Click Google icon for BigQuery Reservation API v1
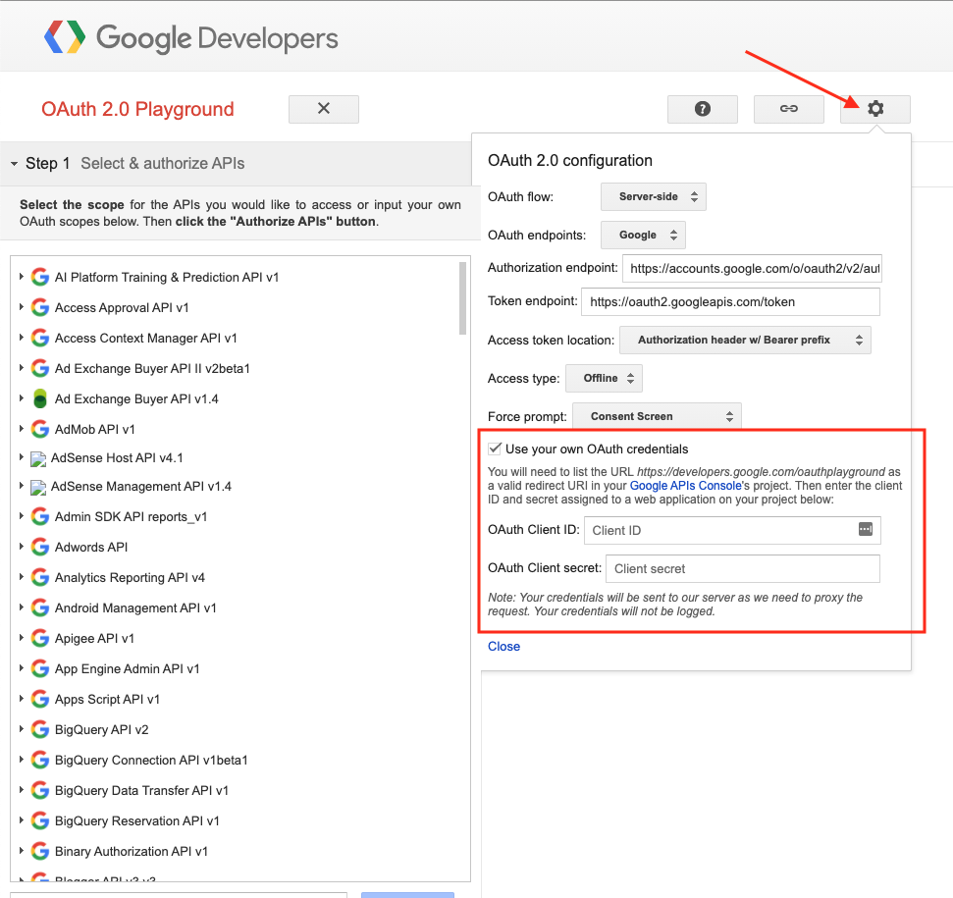 click(40, 820)
